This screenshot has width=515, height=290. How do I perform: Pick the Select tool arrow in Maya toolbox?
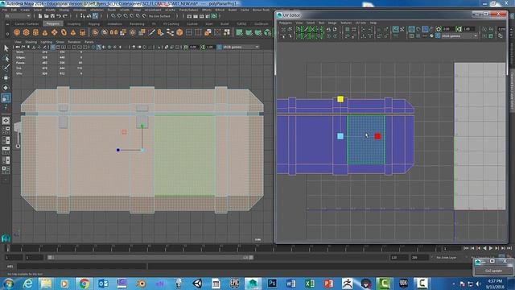[6, 48]
